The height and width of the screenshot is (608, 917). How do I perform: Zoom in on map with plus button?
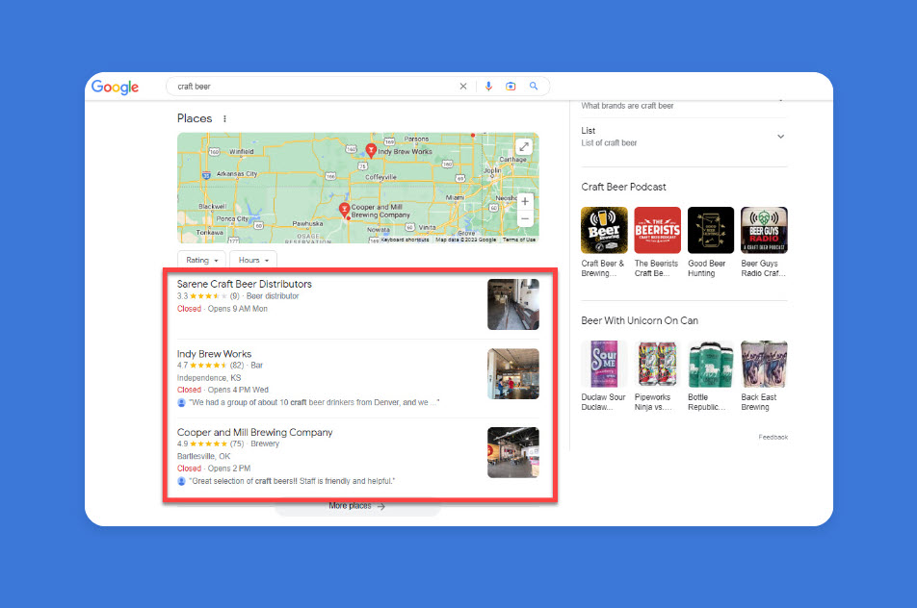tap(525, 202)
